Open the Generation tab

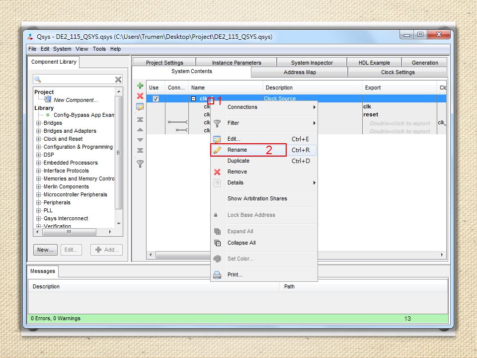tap(425, 63)
